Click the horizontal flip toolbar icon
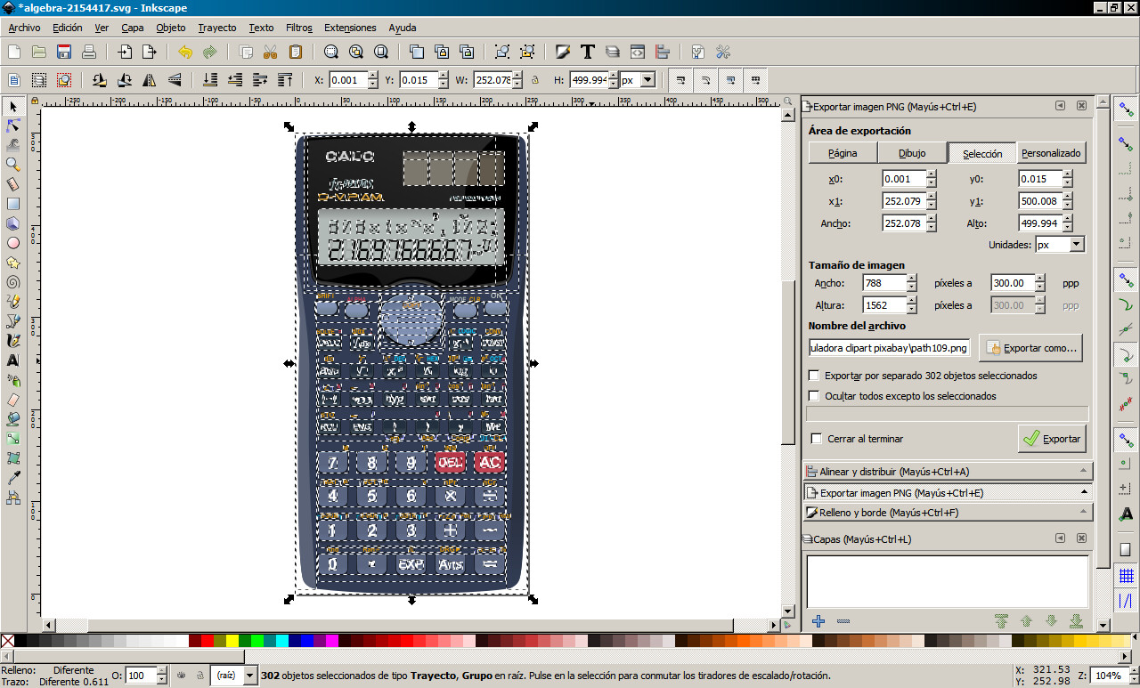 [150, 78]
